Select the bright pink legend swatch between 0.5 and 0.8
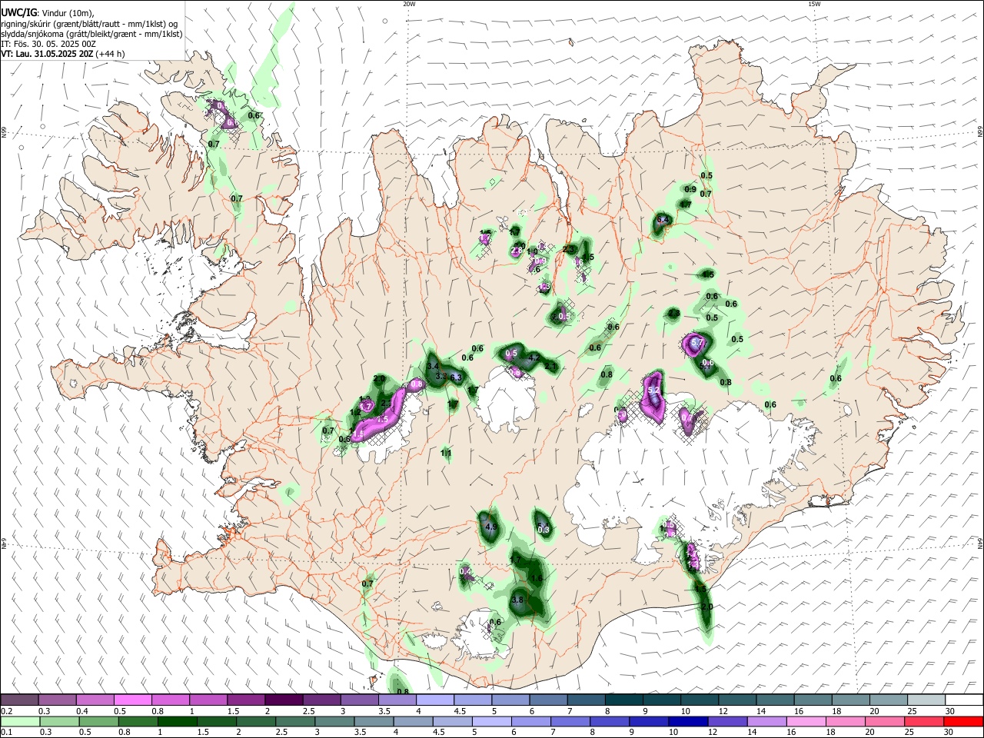 132,700
